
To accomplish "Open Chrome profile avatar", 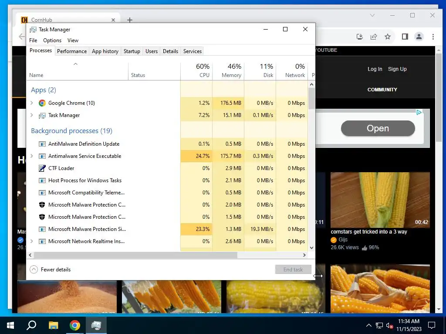I will [419, 37].
